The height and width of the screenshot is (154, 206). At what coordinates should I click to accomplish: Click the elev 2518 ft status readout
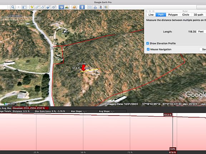click(x=190, y=104)
